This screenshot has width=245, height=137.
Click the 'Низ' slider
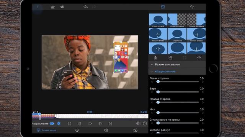pos(177,113)
